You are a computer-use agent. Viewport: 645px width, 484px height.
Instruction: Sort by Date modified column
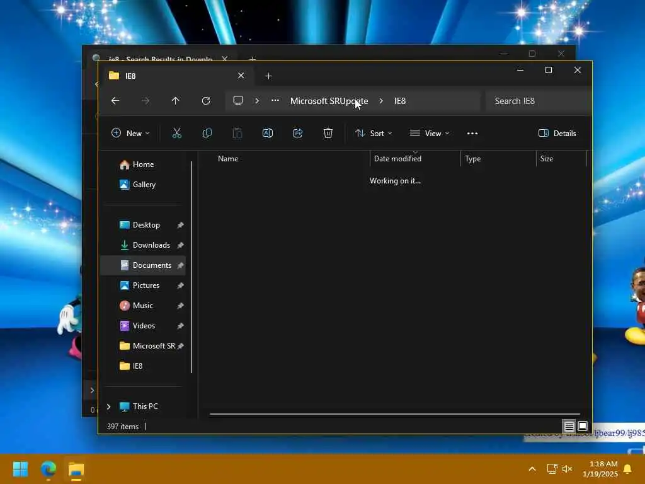pos(415,159)
